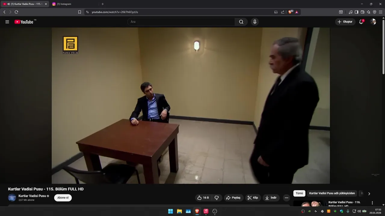Open the Kurtlar Vadisi Pusu channel name
The image size is (385, 216).
click(x=32, y=196)
